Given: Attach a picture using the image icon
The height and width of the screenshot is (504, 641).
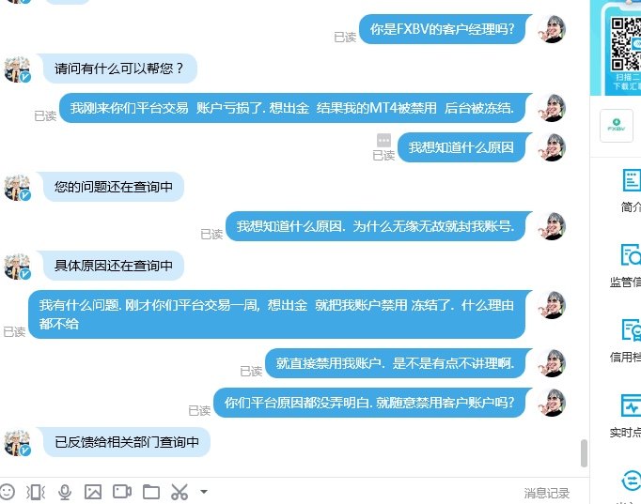Looking at the screenshot, I should pos(93,492).
